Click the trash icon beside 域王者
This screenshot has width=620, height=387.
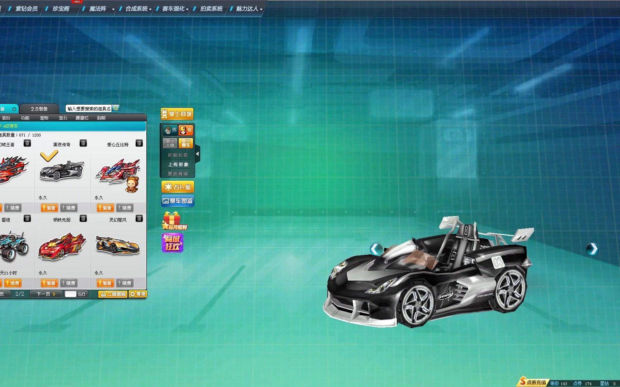coord(27,143)
